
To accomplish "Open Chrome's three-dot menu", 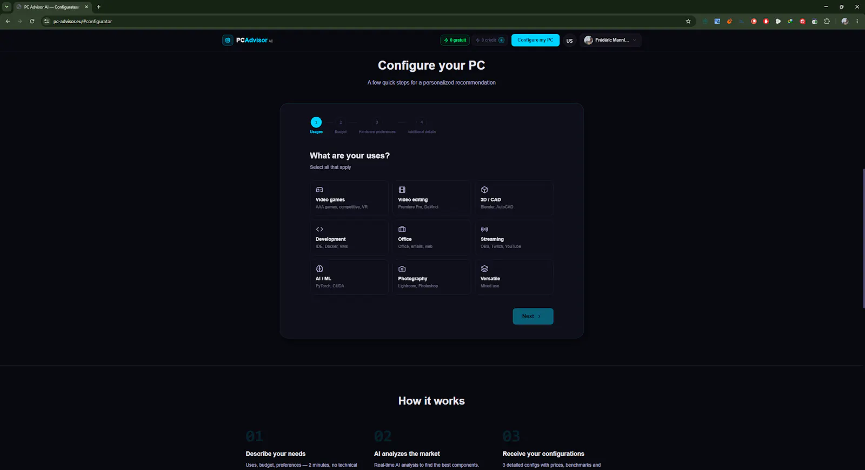I will [x=857, y=21].
